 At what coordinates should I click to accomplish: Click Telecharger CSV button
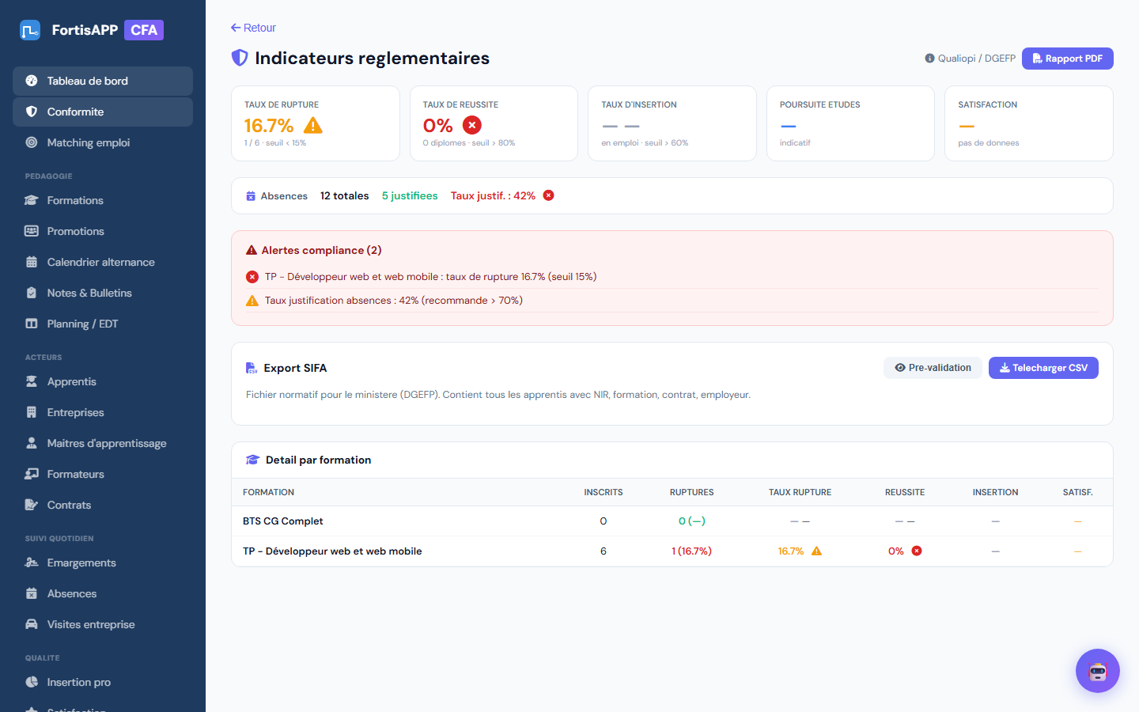pyautogui.click(x=1043, y=368)
